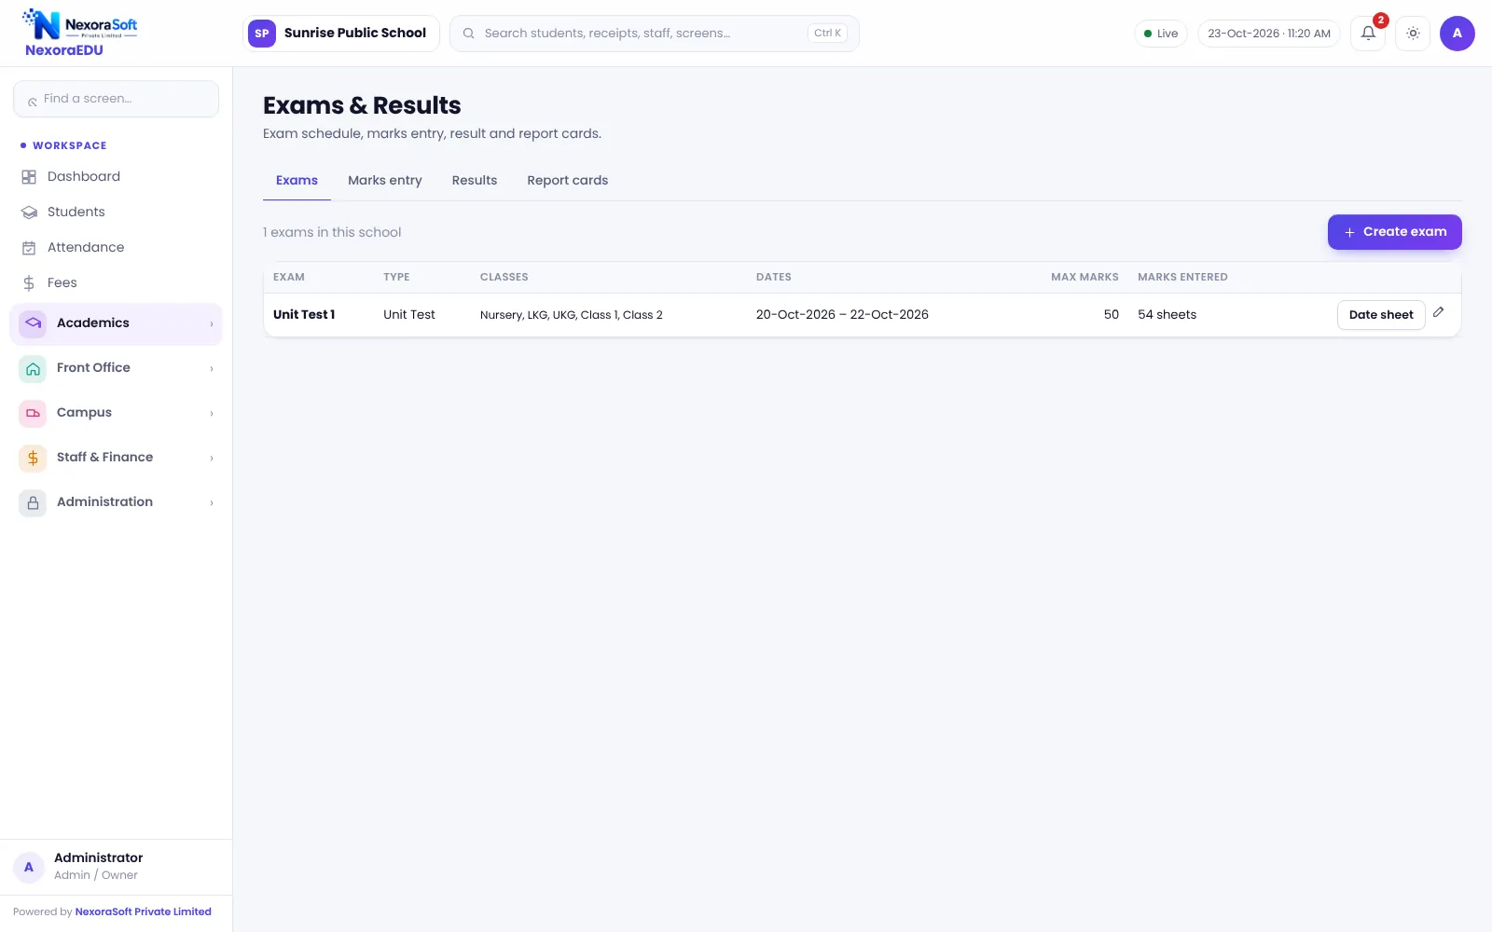
Task: Select the Exams tab
Action: pyautogui.click(x=297, y=181)
